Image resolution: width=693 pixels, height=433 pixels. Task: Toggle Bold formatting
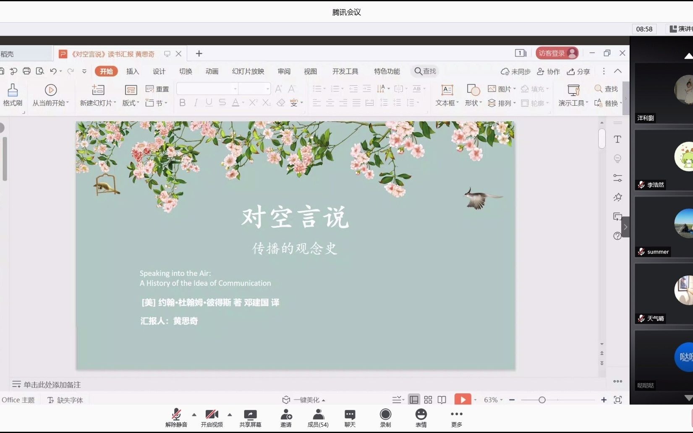[x=182, y=102]
